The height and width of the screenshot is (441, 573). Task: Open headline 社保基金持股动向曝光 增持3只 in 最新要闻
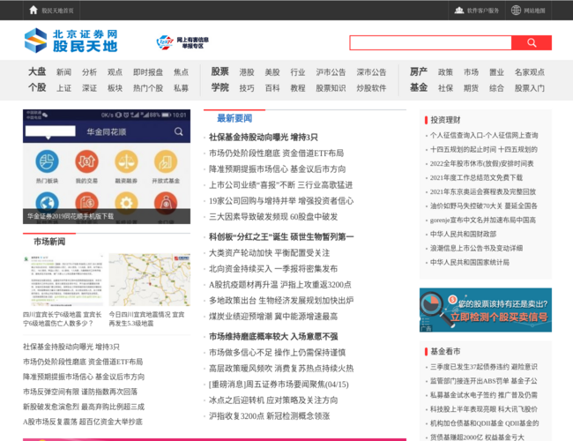[263, 137]
